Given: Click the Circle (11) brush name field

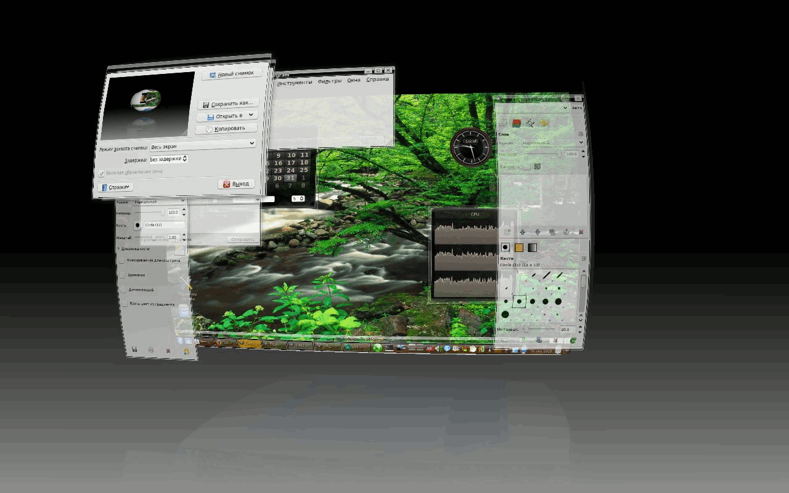Looking at the screenshot, I should pos(164,225).
